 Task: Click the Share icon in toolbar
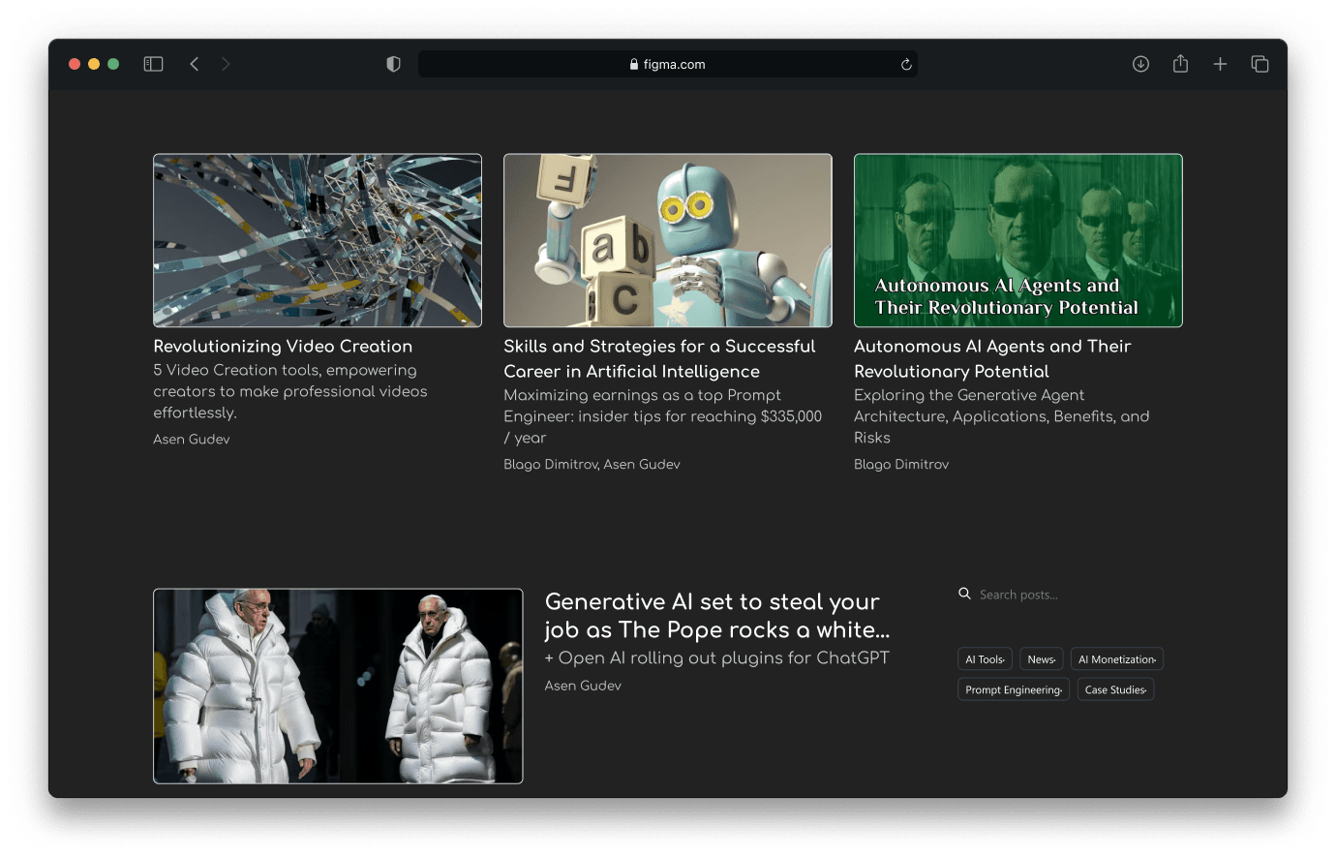point(1180,64)
